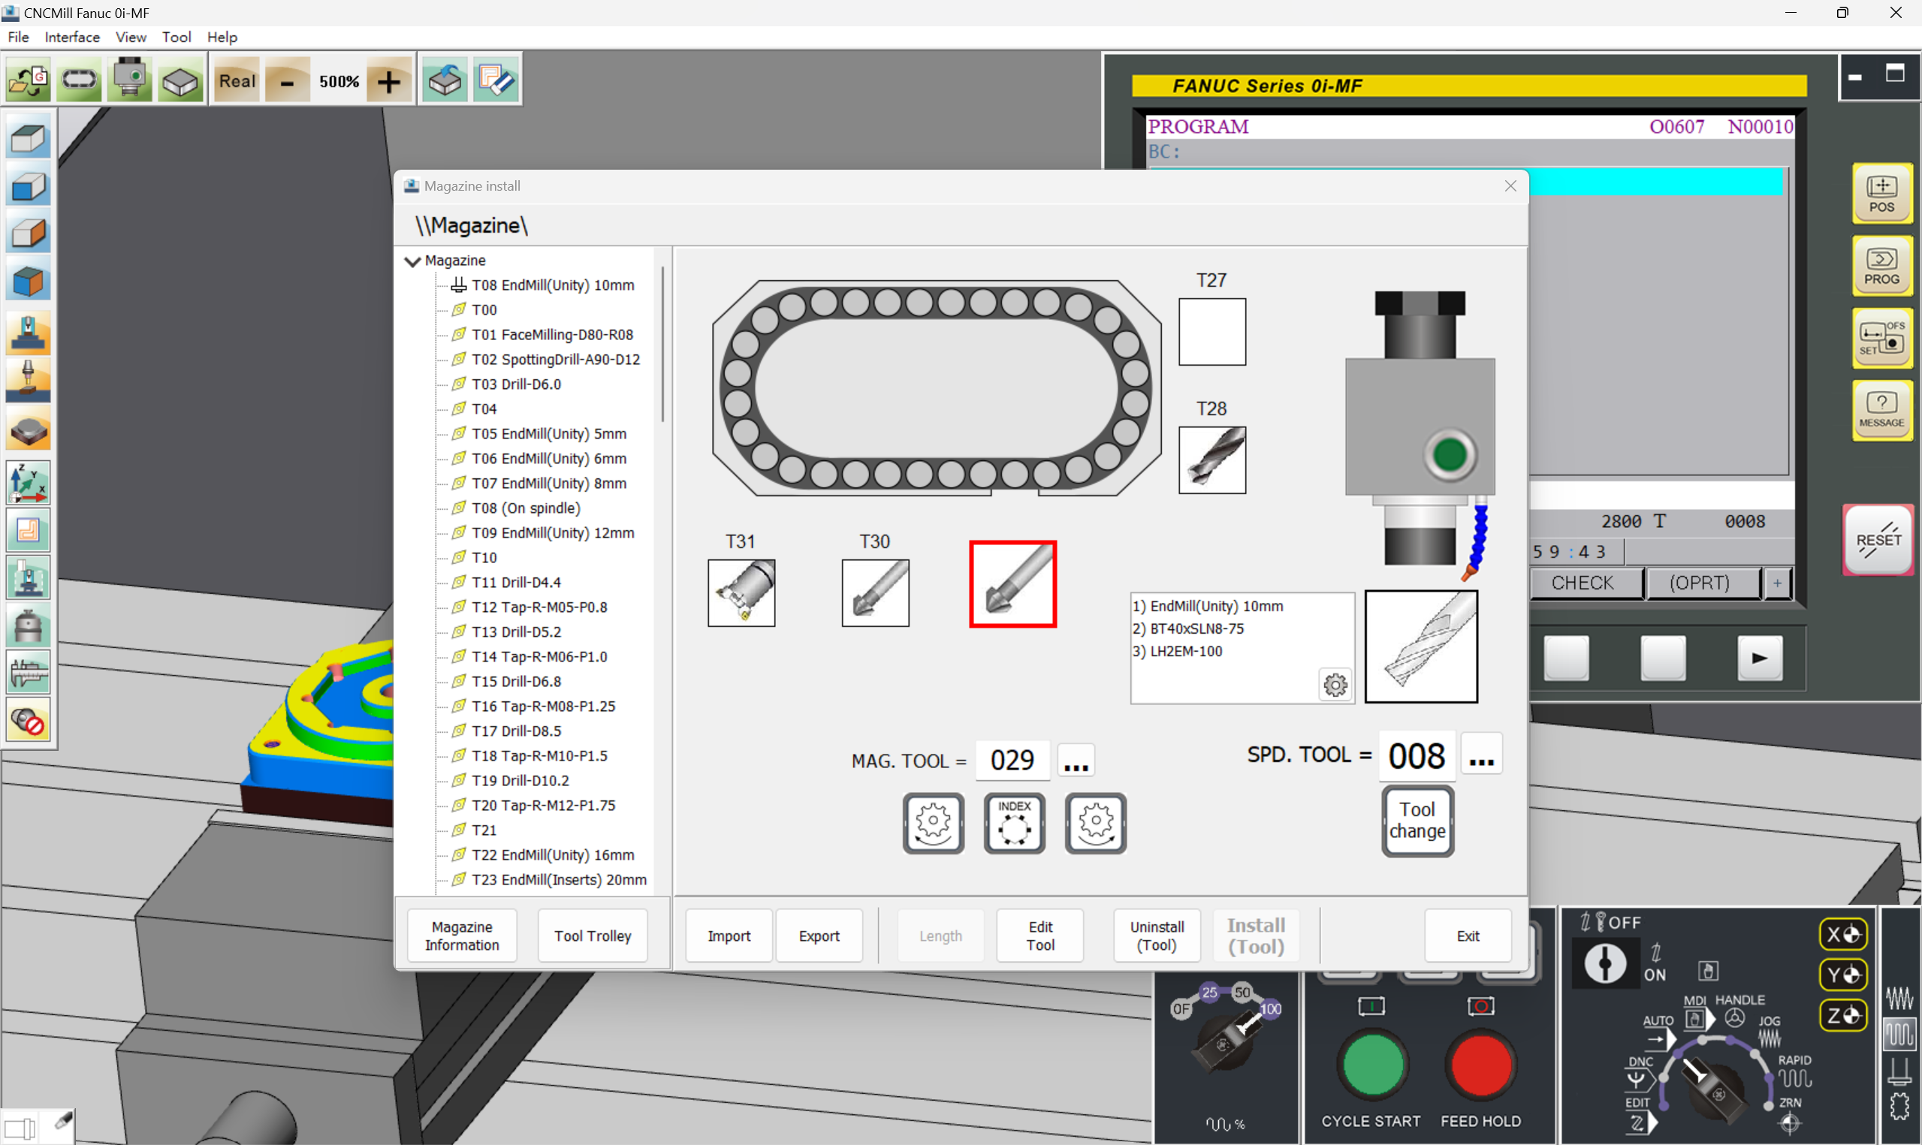Image resolution: width=1922 pixels, height=1145 pixels.
Task: Select T01 FaceMilling-D80-R08 in the tree
Action: pyautogui.click(x=552, y=335)
